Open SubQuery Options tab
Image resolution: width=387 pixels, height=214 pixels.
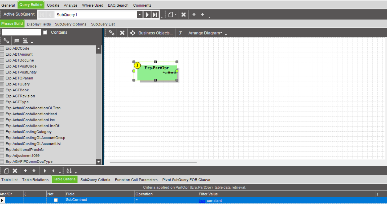tap(71, 24)
